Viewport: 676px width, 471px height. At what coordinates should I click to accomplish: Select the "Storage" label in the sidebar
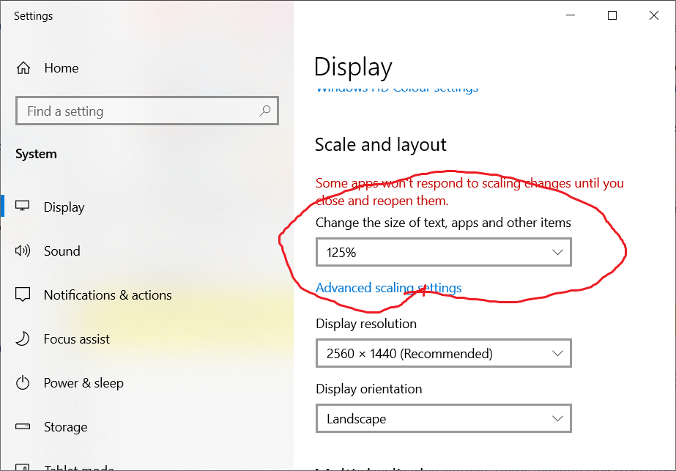[65, 427]
